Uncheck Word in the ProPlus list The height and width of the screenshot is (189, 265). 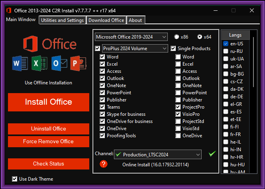(x=102, y=57)
